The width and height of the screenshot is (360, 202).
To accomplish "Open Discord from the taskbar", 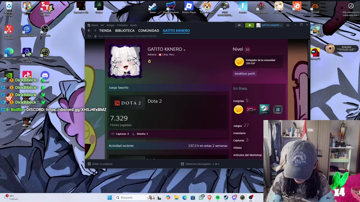I will pyautogui.click(x=234, y=198).
